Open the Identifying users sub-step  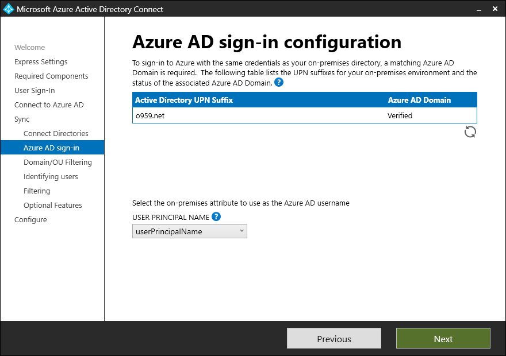(51, 176)
